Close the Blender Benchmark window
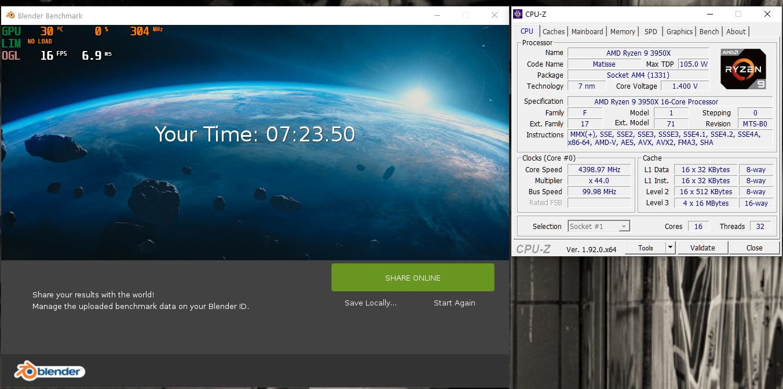783x389 pixels. 494,15
